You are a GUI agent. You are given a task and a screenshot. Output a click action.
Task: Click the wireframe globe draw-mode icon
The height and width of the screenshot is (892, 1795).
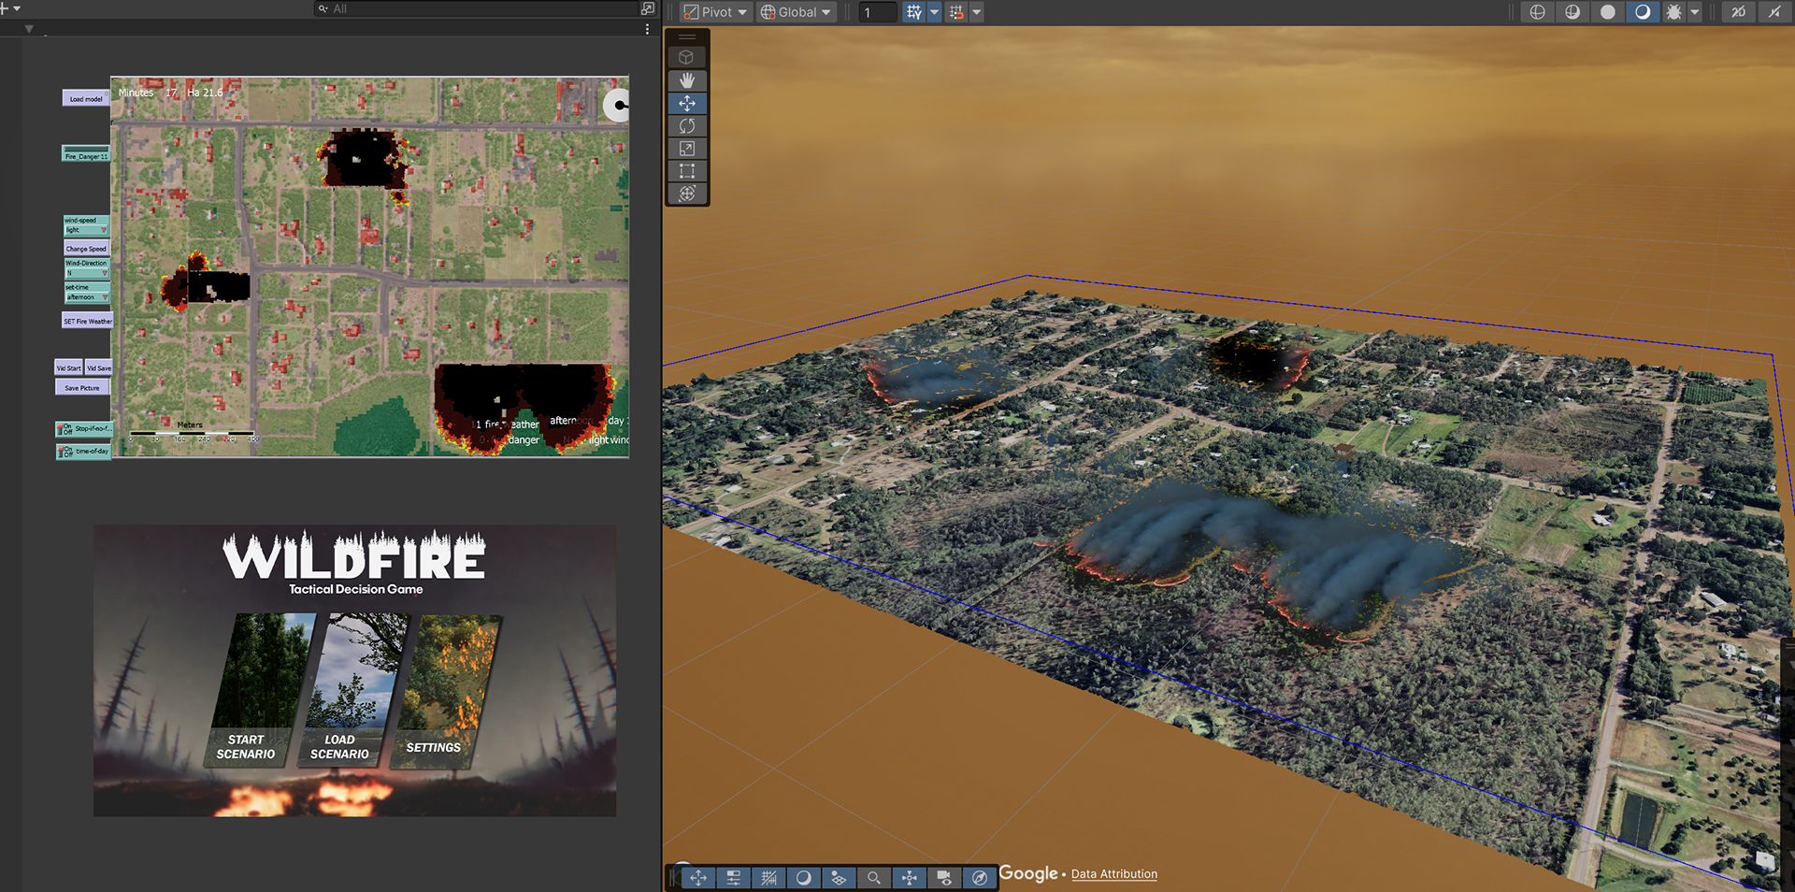click(x=1537, y=12)
